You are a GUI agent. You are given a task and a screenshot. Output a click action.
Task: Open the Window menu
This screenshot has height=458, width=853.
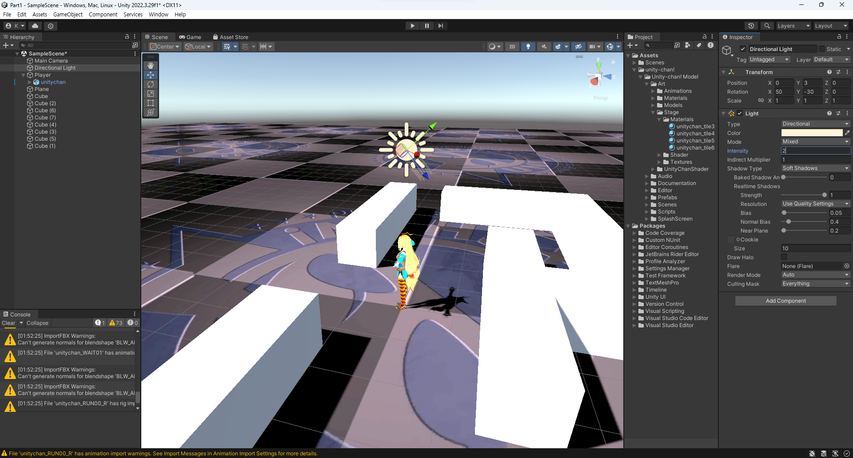pyautogui.click(x=159, y=15)
